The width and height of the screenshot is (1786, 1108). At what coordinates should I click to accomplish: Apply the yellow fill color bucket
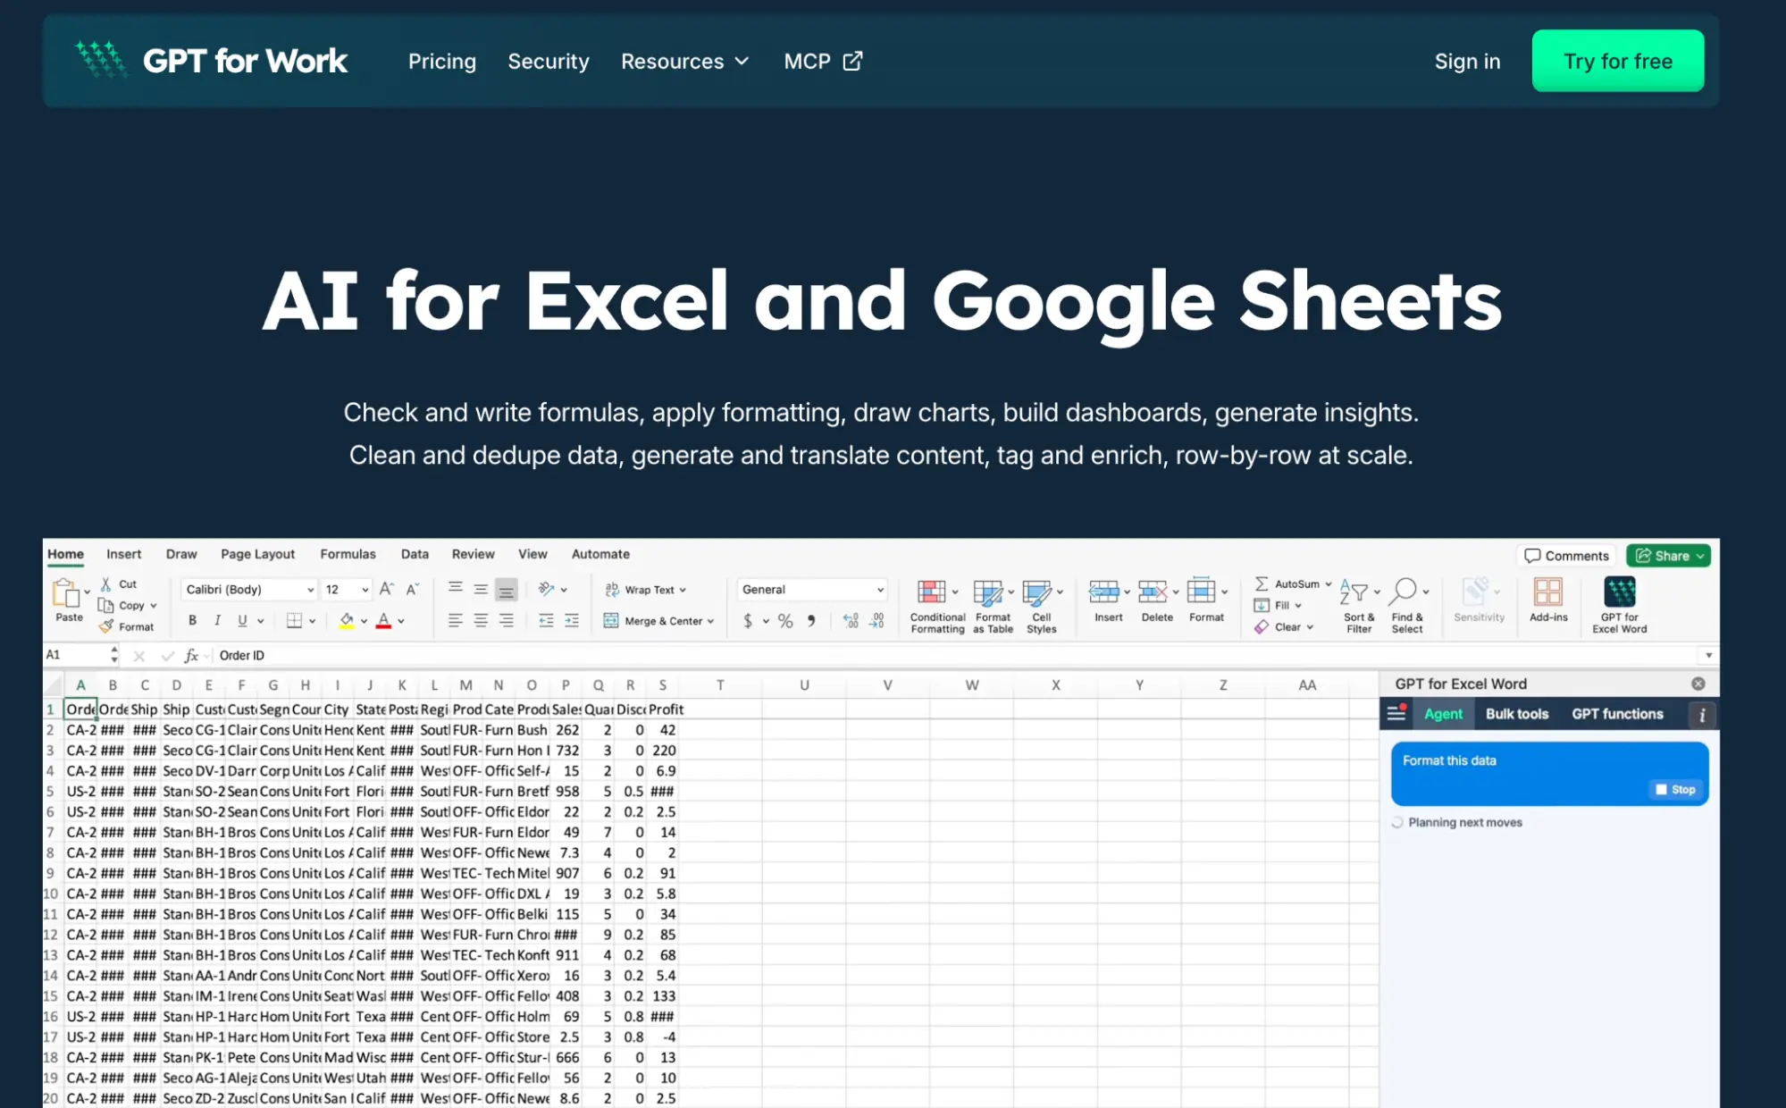tap(347, 620)
